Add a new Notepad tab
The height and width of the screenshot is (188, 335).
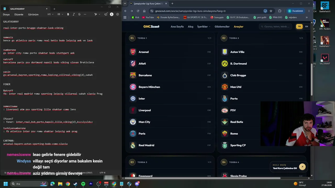coord(54,9)
